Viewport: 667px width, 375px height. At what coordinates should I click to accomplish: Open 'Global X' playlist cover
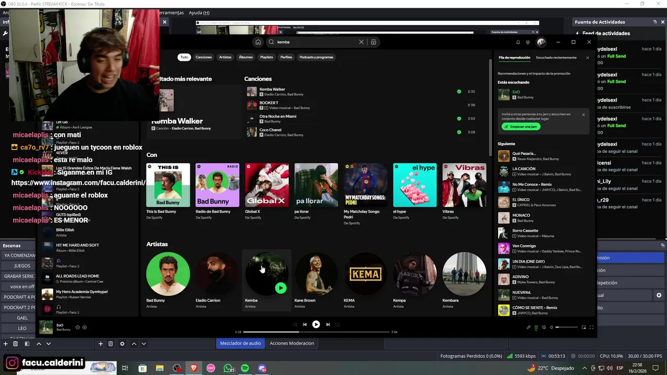[x=267, y=185]
